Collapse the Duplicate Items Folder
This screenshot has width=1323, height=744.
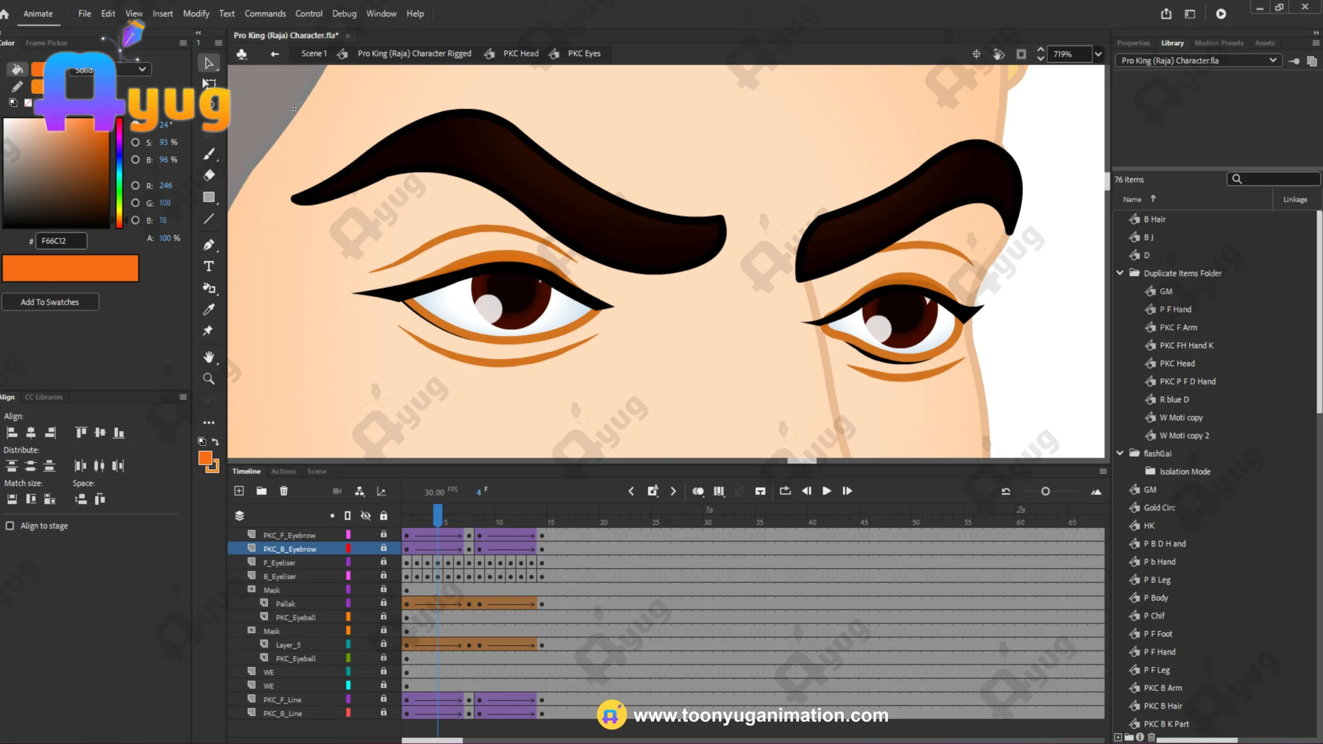coord(1120,273)
